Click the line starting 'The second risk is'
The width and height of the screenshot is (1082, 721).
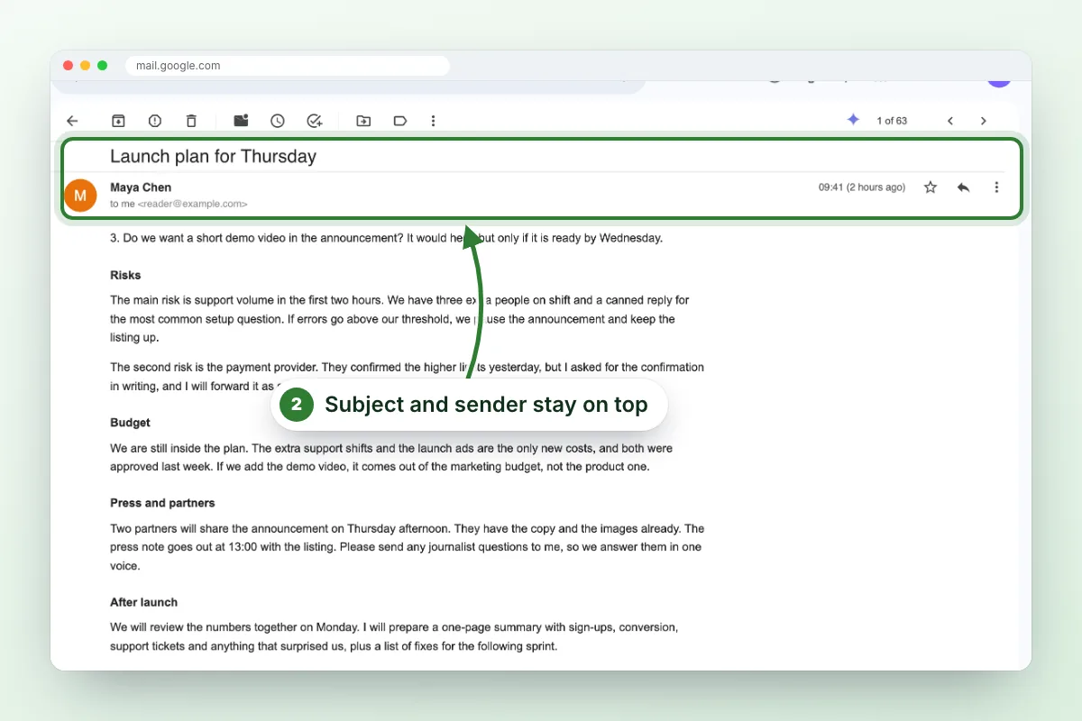(407, 367)
